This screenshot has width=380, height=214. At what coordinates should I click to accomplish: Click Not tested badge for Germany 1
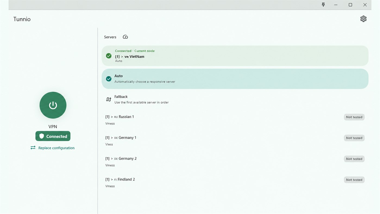pos(354,138)
